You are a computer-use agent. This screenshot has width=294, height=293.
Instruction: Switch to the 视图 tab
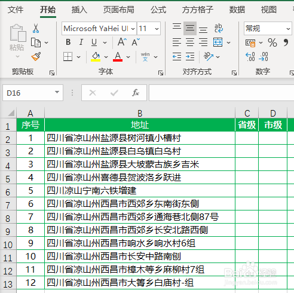coord(269,10)
